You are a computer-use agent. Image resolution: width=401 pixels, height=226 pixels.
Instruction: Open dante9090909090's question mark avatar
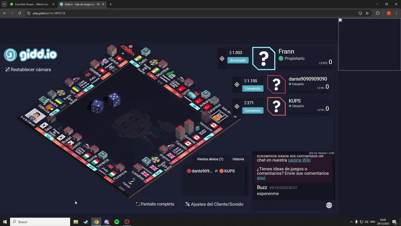coord(276,84)
